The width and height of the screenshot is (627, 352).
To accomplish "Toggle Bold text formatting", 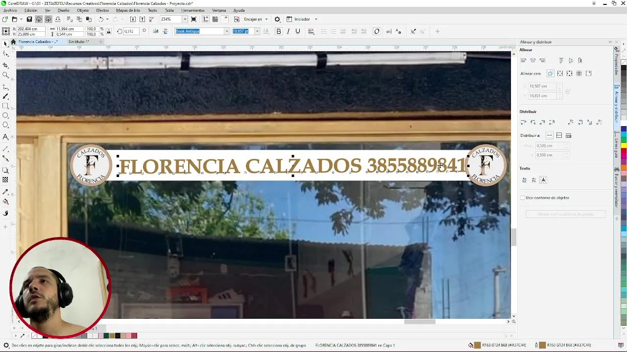I will pos(279,31).
